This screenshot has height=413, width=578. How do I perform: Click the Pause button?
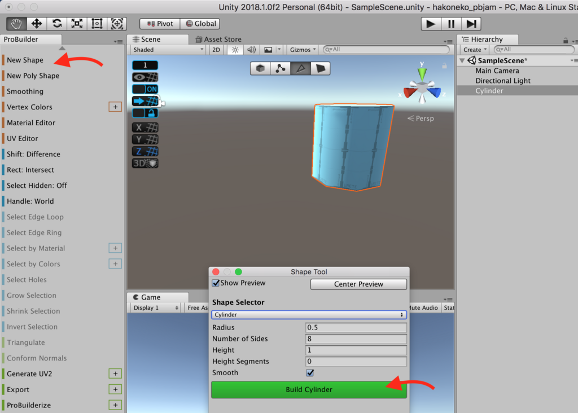451,24
